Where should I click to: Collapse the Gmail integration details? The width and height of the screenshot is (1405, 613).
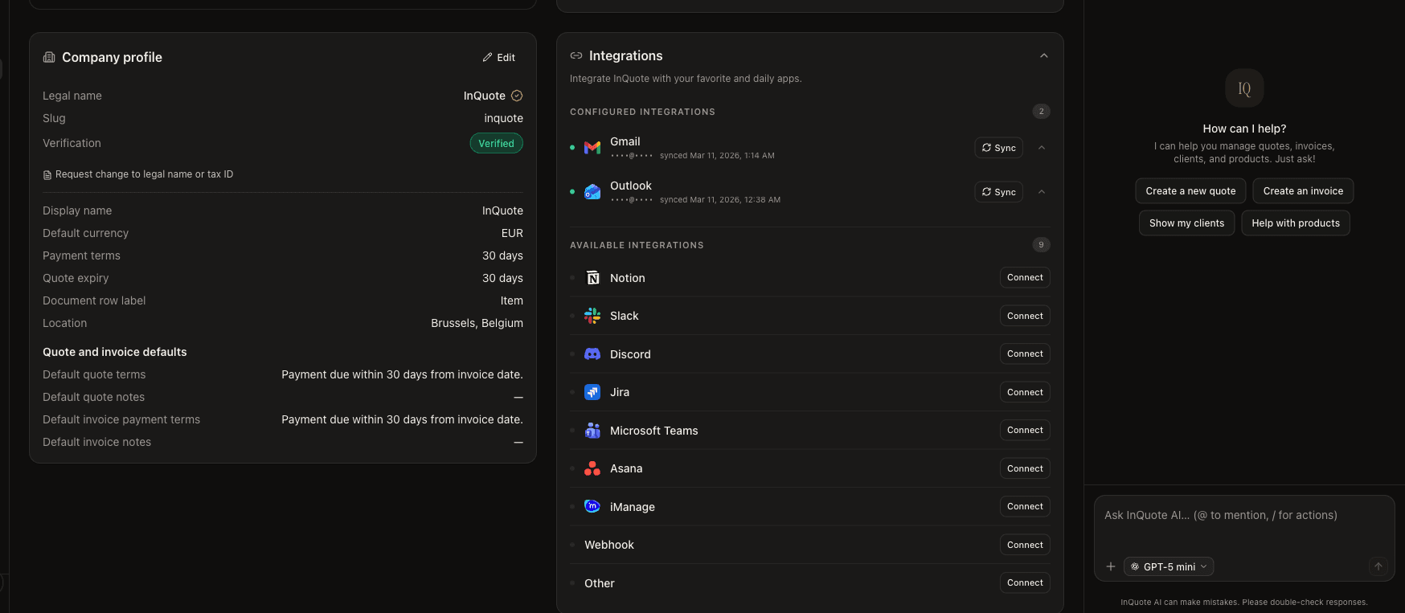tap(1042, 148)
